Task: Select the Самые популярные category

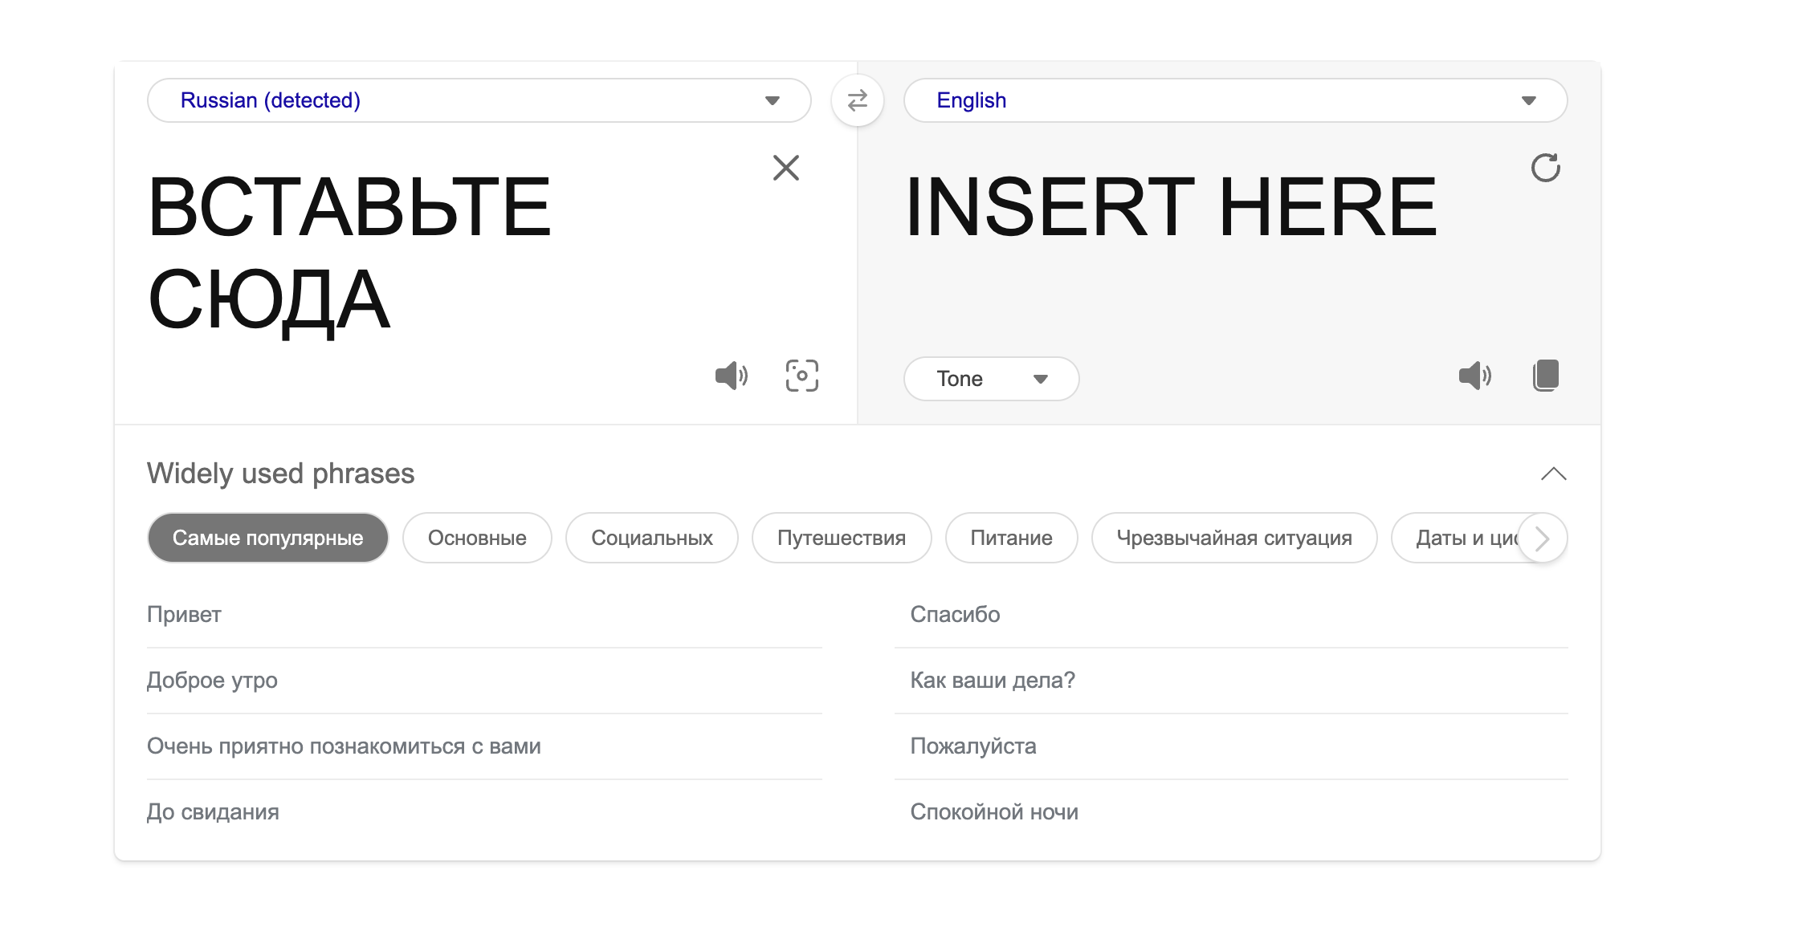Action: pyautogui.click(x=267, y=538)
